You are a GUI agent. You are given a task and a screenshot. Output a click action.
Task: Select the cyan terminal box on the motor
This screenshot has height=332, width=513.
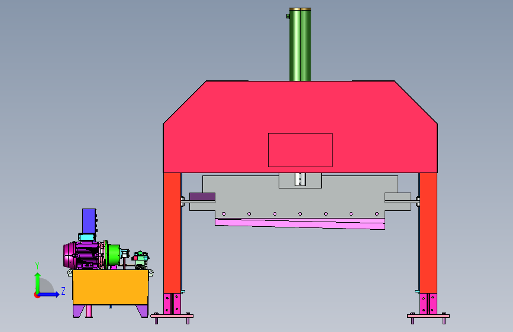pos(88,237)
